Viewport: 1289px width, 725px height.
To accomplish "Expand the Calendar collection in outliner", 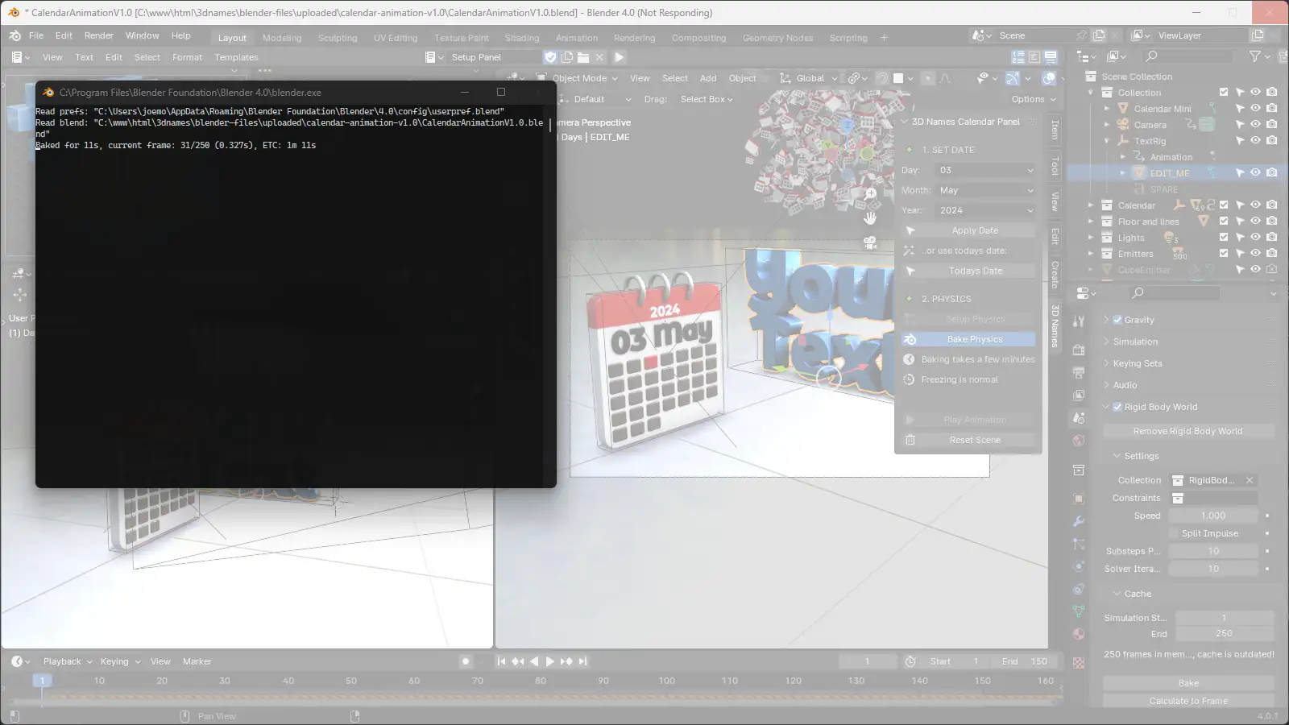I will (1092, 205).
